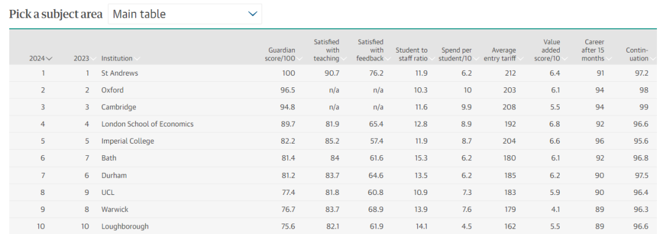Image resolution: width=660 pixels, height=234 pixels.
Task: Sort by Average entry tariff column
Action: pos(500,54)
